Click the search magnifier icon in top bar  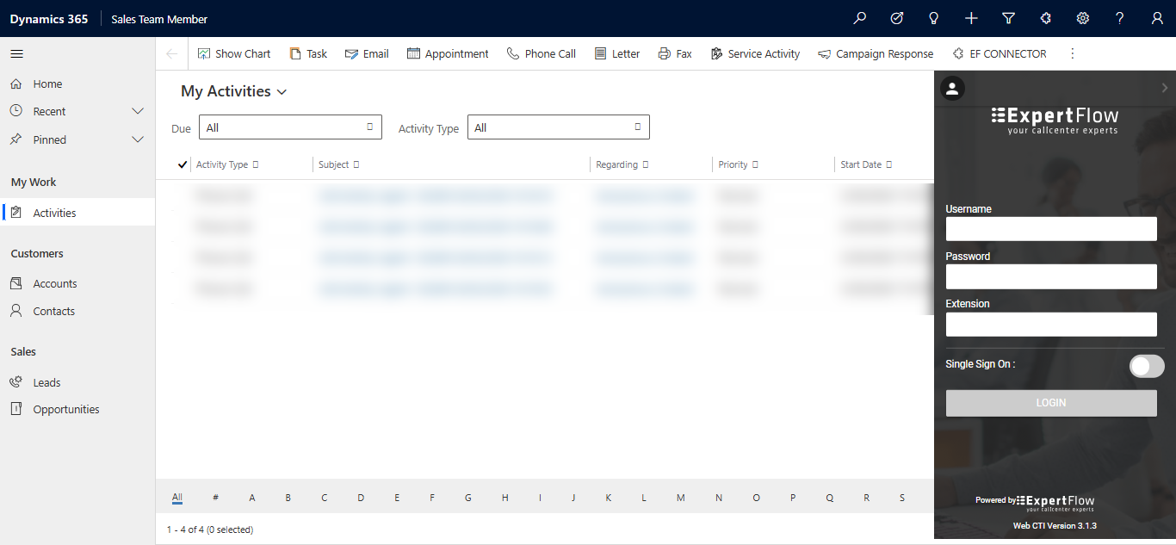coord(859,18)
